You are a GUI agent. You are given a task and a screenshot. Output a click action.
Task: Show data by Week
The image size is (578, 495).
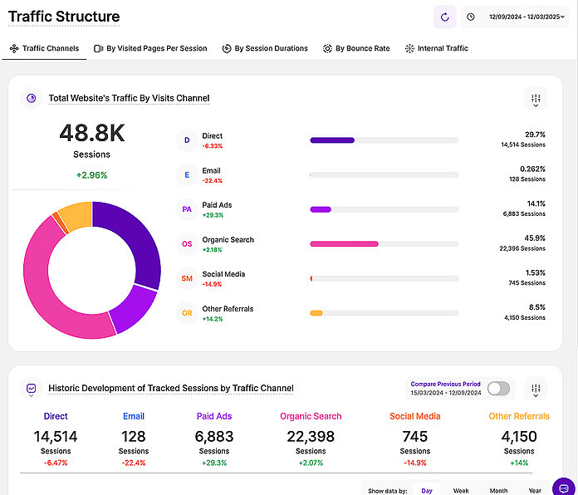click(461, 491)
